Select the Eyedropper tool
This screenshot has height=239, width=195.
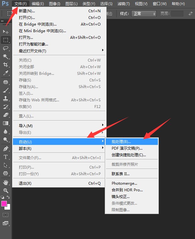(6, 73)
